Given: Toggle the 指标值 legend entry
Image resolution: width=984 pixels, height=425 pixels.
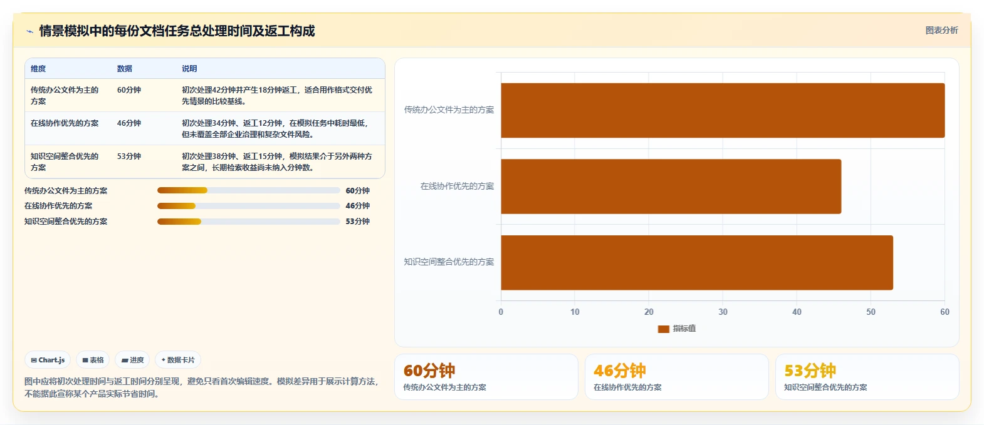Looking at the screenshot, I should 677,329.
